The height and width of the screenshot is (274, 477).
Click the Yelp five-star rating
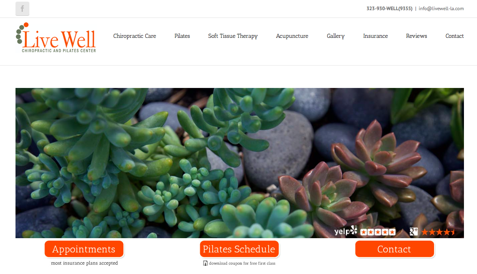click(378, 232)
